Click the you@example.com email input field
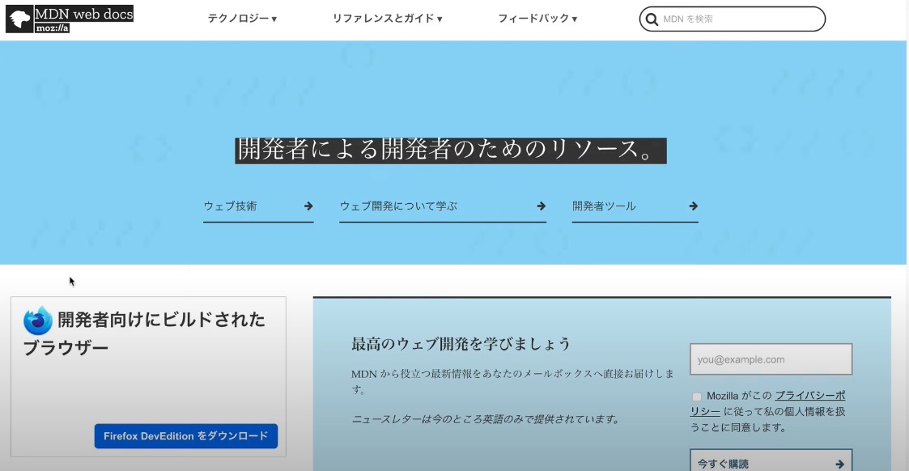 pyautogui.click(x=771, y=359)
